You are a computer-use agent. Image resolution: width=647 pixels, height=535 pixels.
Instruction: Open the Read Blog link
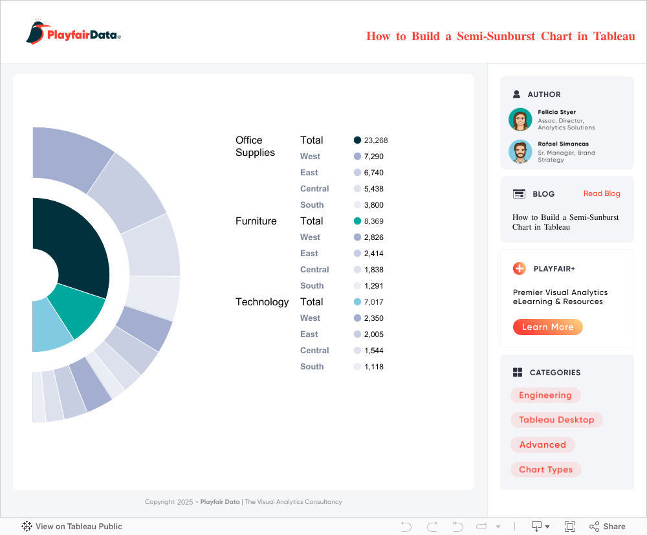601,193
